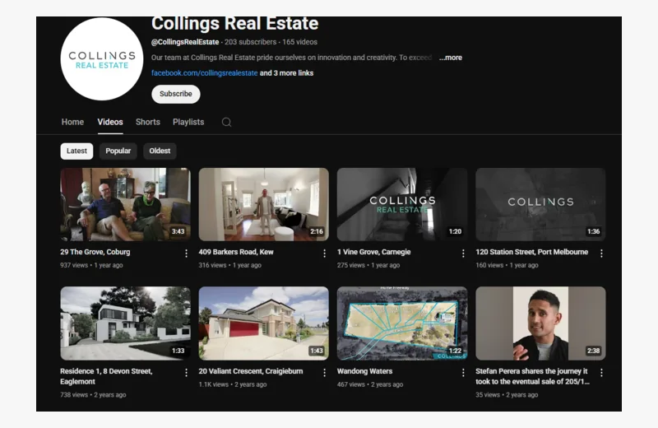Go to the Playlists tab
Viewport: 658px width, 428px height.
click(x=188, y=122)
